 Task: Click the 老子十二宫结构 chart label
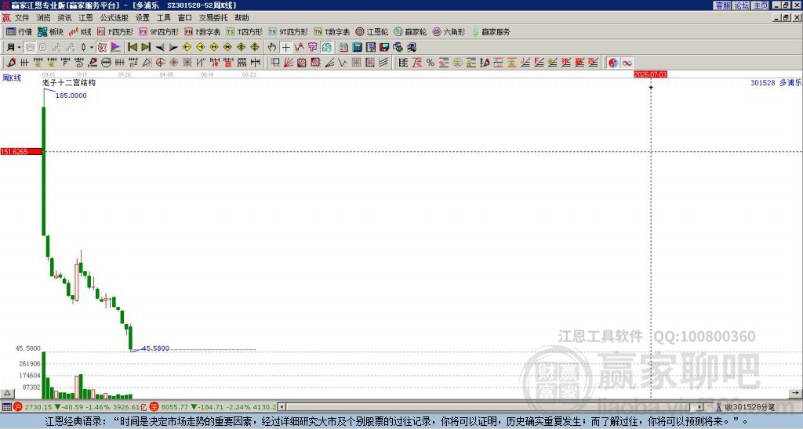(69, 82)
